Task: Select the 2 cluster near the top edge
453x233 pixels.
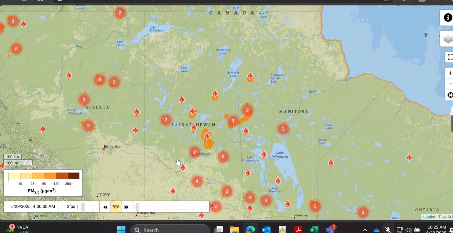Action: click(x=120, y=13)
